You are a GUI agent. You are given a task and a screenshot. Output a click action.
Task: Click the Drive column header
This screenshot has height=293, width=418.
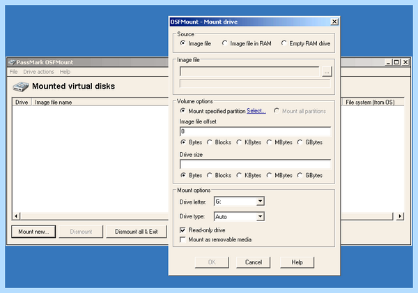coord(22,103)
